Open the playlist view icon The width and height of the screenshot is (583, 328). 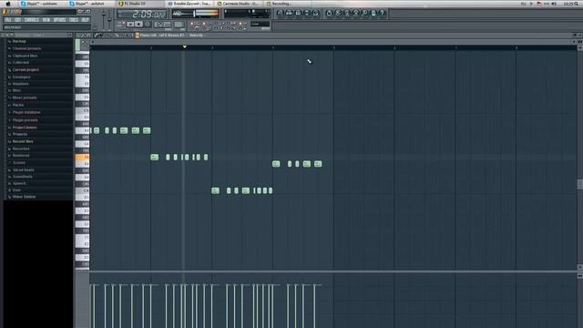[280, 13]
